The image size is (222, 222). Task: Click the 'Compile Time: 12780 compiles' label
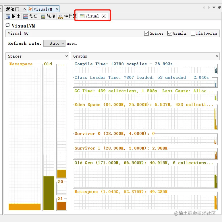pyautogui.click(x=123, y=64)
